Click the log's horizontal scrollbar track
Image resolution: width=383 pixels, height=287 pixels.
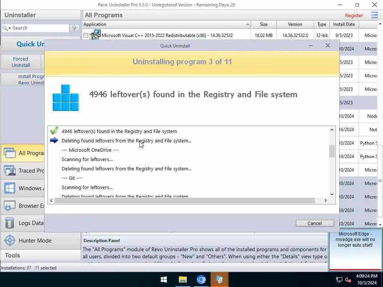[x=184, y=200]
